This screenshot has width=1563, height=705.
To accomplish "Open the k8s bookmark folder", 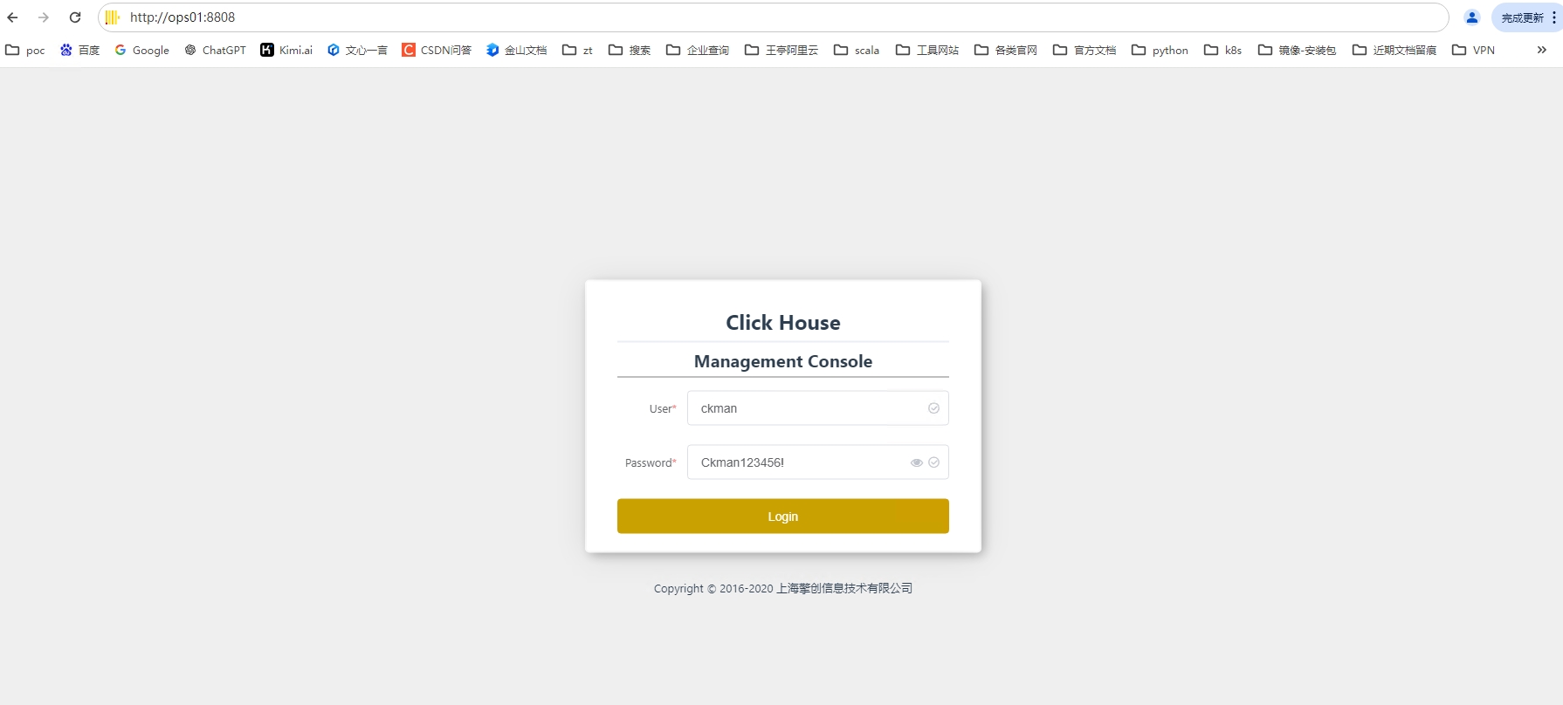I will (1222, 50).
